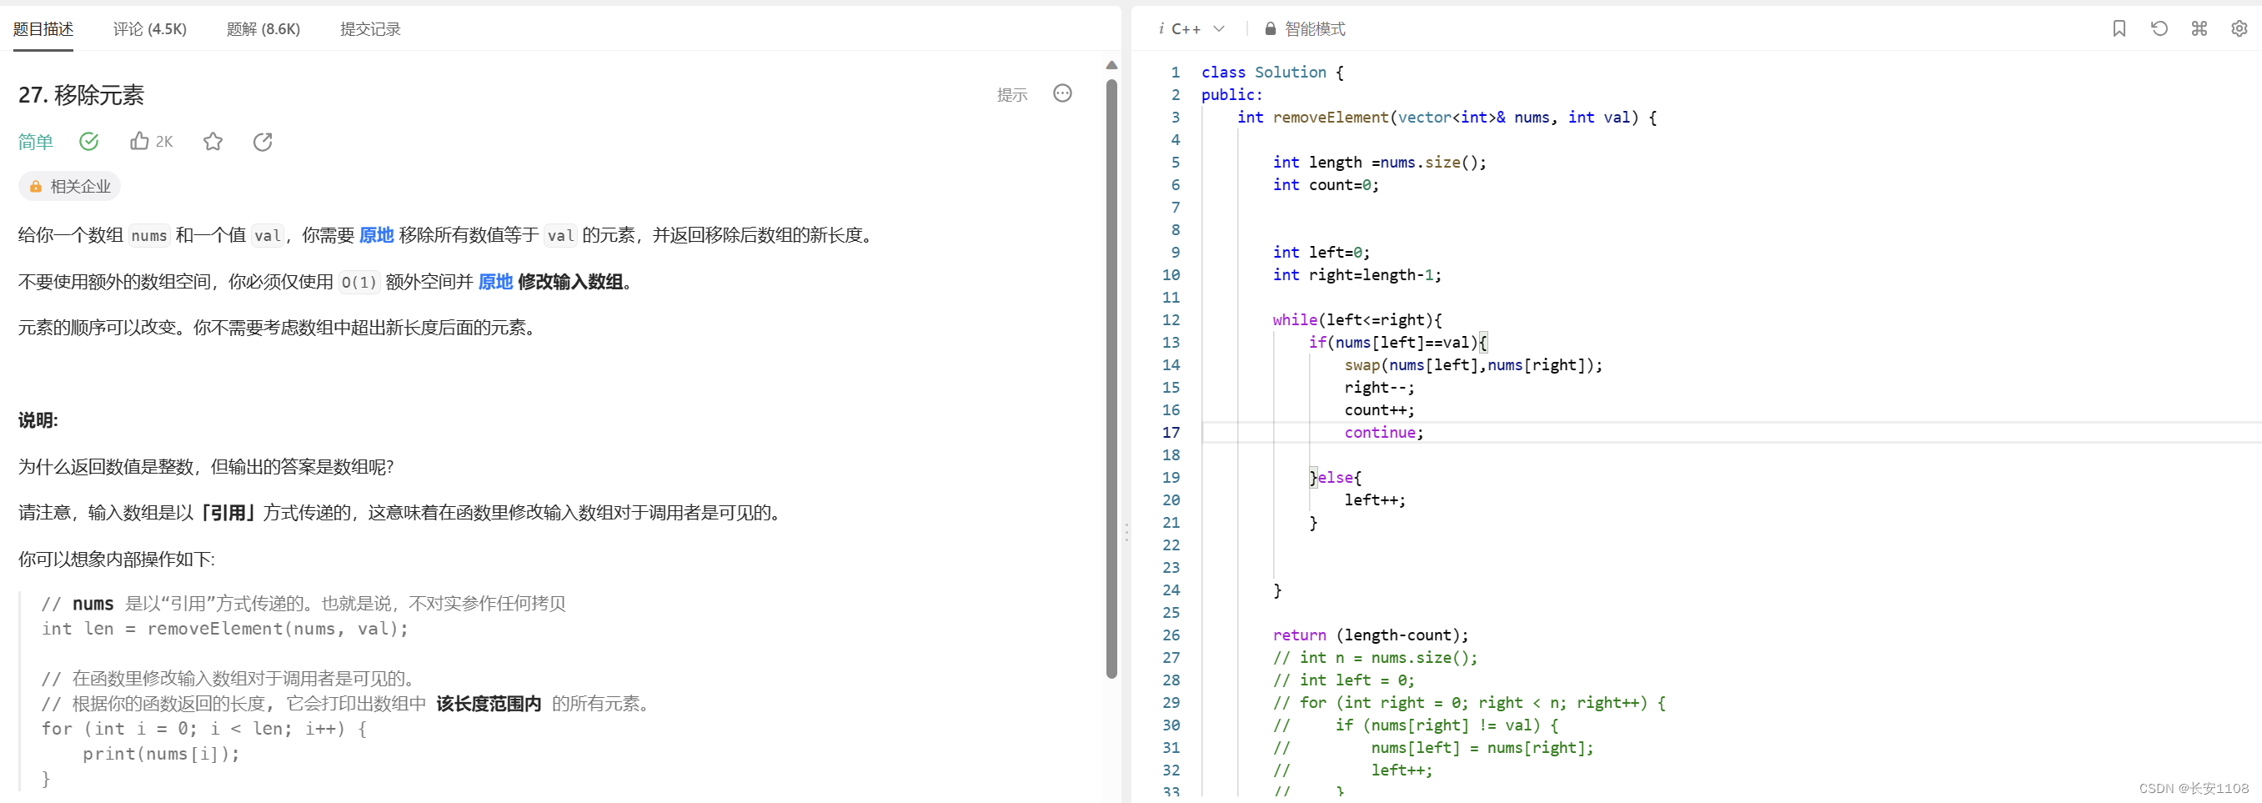The height and width of the screenshot is (803, 2262).
Task: Toggle the 智能模式 smart mode lock
Action: (x=1305, y=29)
